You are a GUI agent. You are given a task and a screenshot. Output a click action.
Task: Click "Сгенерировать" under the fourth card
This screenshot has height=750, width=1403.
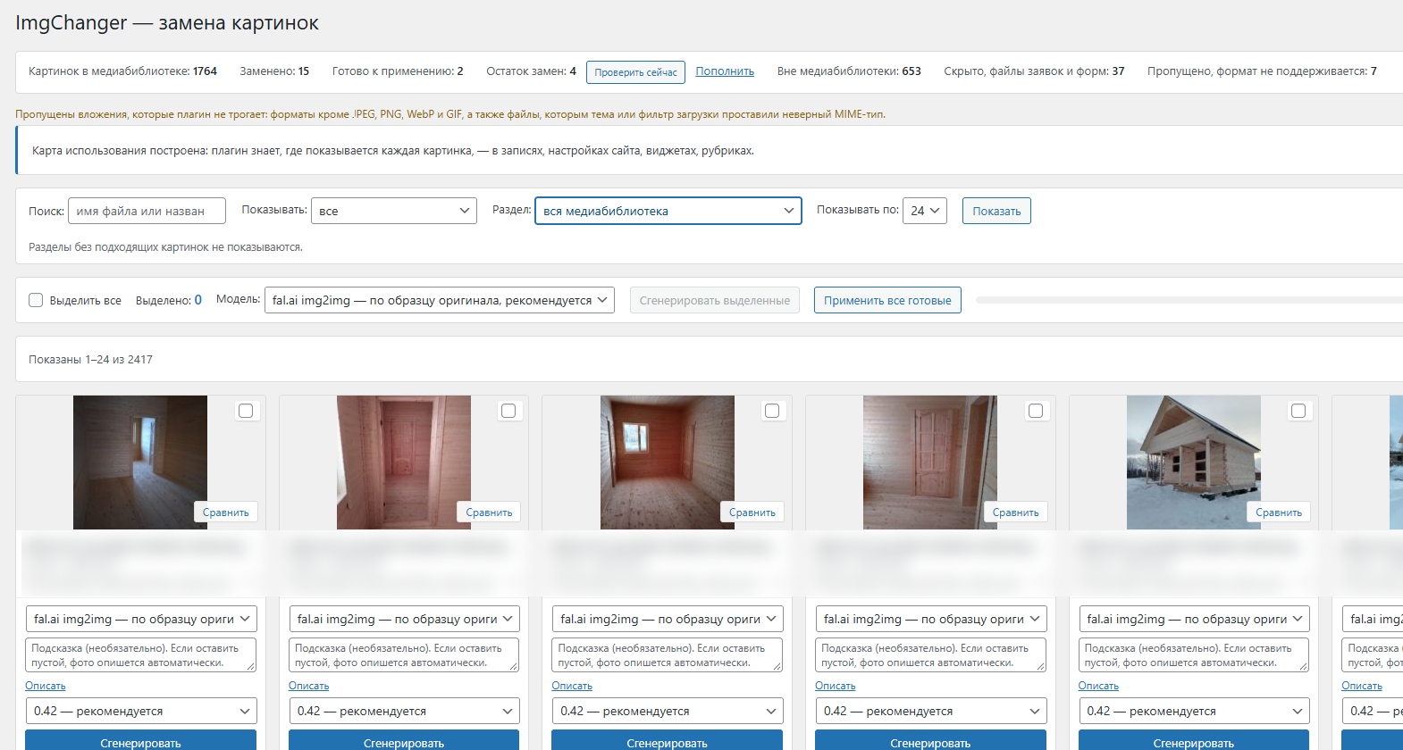[930, 741]
